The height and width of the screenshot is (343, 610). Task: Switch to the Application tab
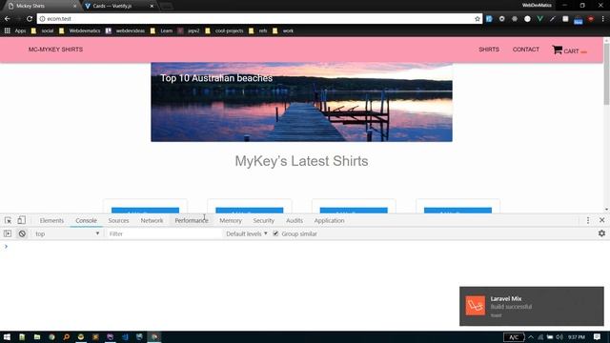point(329,220)
